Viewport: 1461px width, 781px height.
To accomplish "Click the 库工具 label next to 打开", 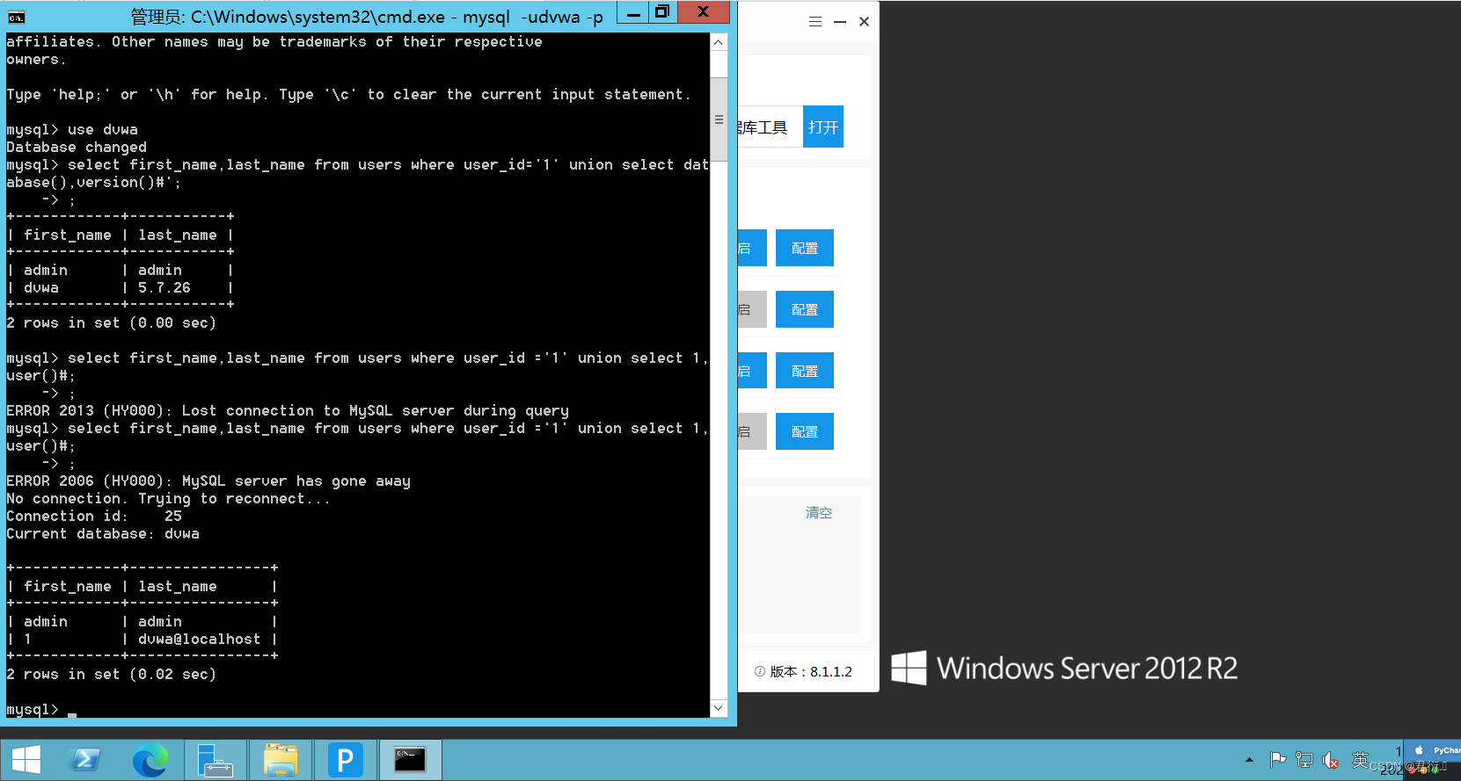I will tap(763, 127).
